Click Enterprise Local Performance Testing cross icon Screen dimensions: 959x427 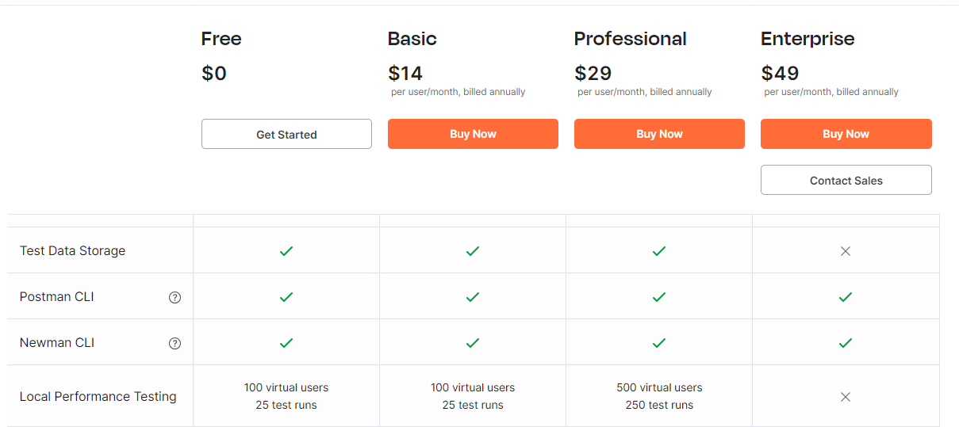[x=846, y=397]
